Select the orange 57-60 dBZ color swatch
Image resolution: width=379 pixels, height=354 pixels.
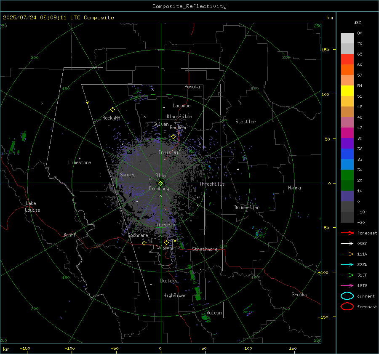(347, 70)
